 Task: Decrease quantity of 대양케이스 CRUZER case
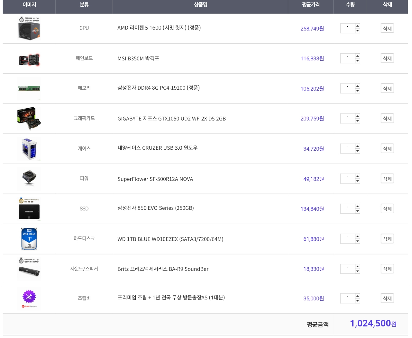tap(357, 151)
